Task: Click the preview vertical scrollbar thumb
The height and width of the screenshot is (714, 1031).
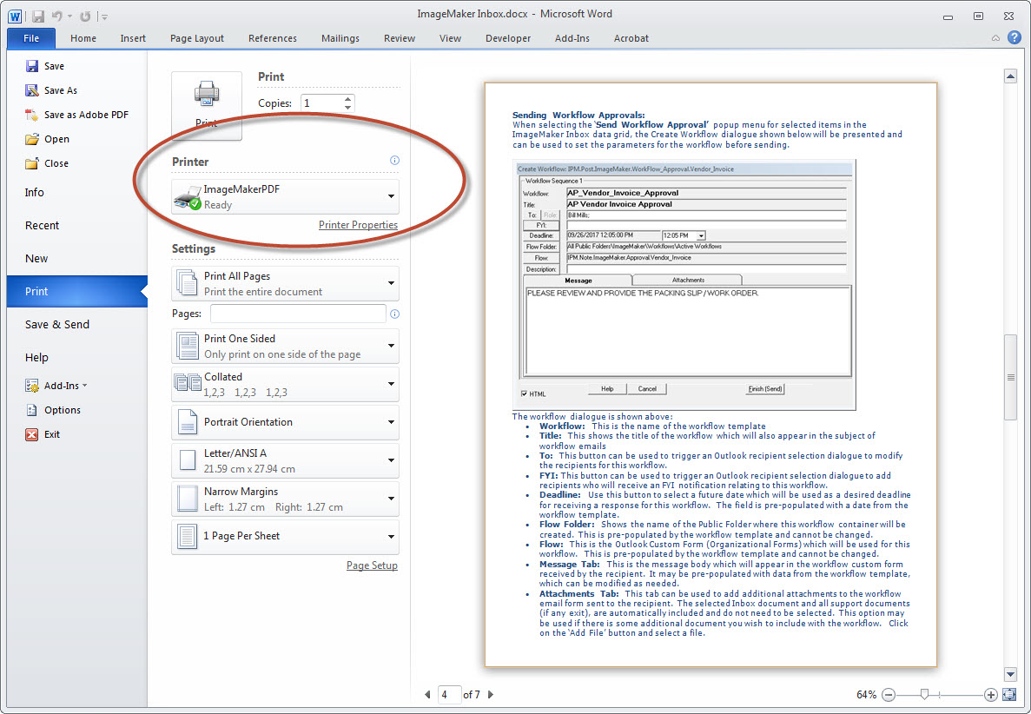Action: click(x=1011, y=377)
